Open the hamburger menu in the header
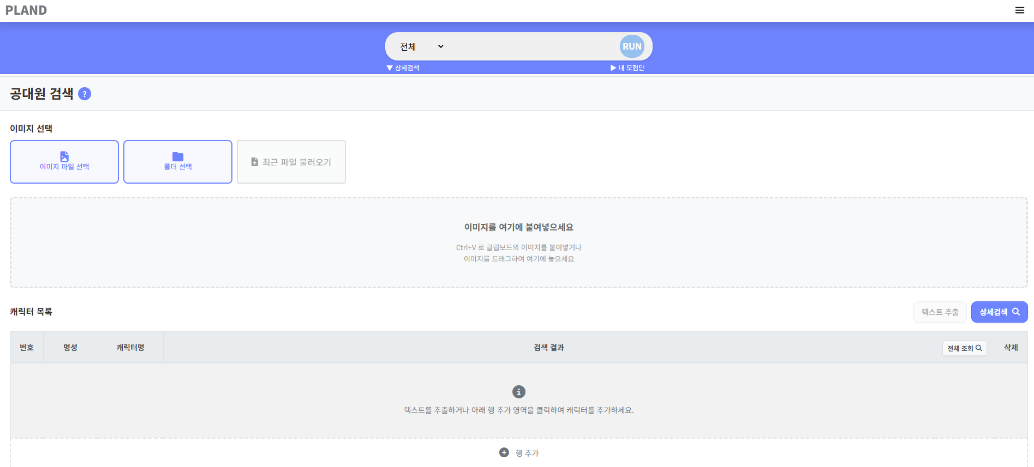Screen dimensions: 1034x467 point(1019,10)
